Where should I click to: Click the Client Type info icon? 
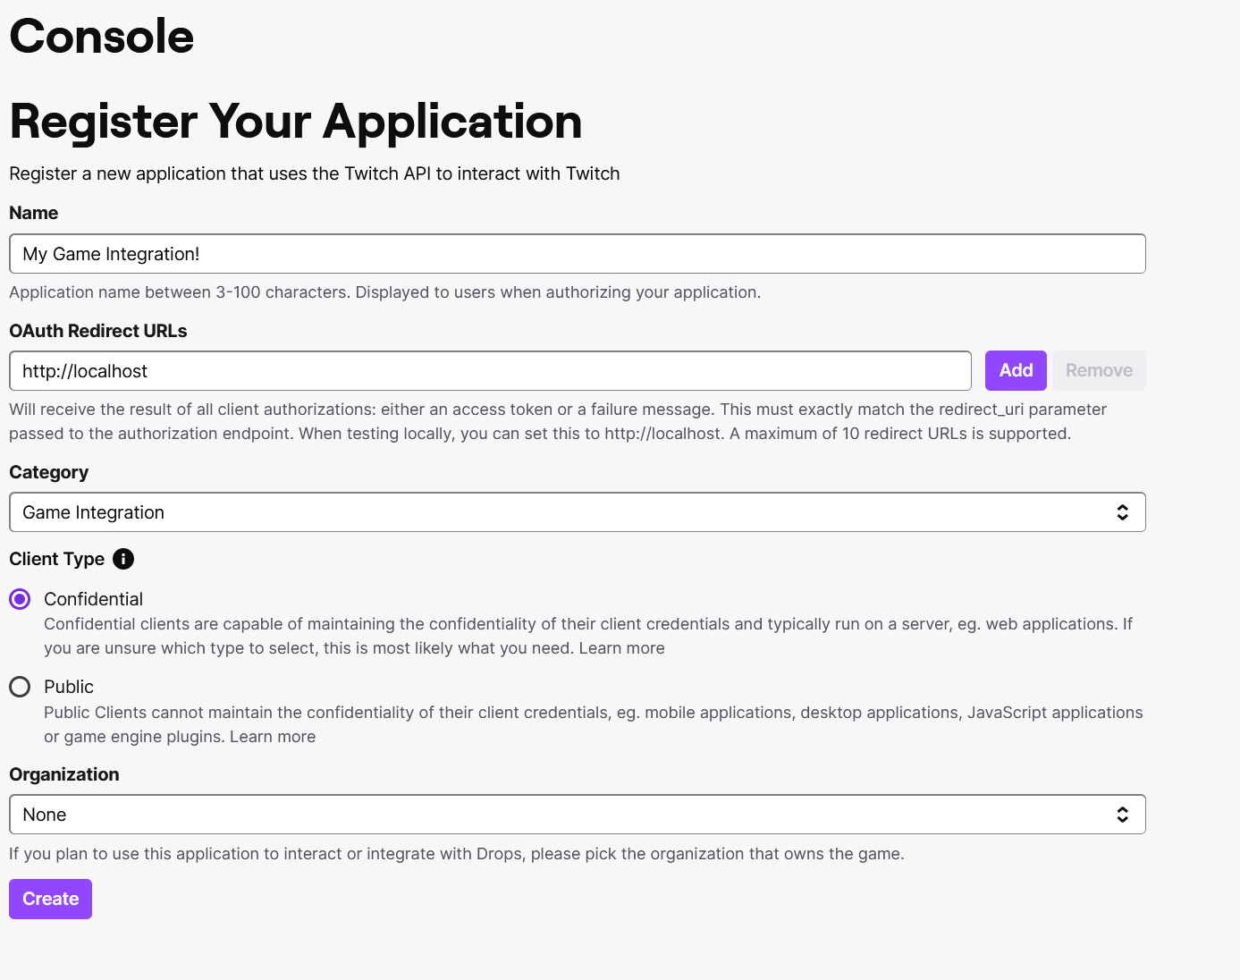pyautogui.click(x=123, y=559)
